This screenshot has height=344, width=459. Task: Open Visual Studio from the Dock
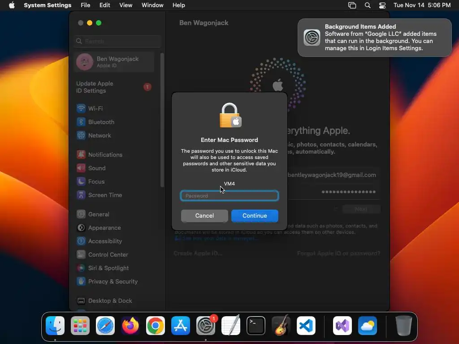pos(342,326)
